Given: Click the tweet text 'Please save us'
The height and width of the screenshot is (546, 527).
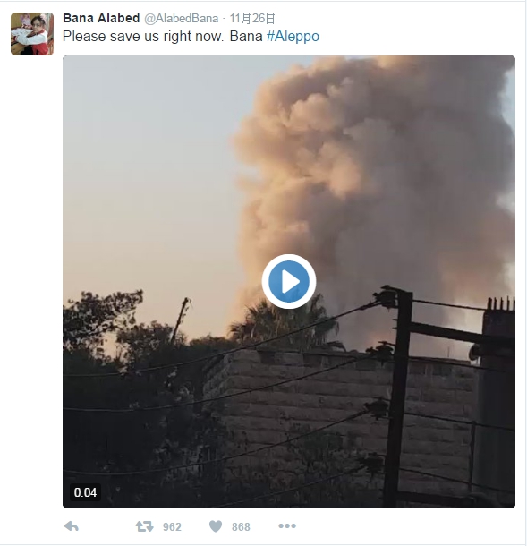Looking at the screenshot, I should (110, 36).
